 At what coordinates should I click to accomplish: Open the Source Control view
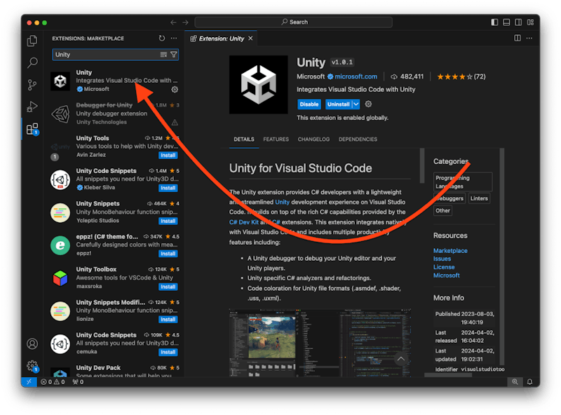click(x=32, y=85)
